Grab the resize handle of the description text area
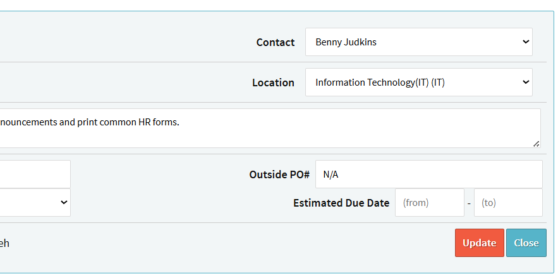This screenshot has width=558, height=274. 536,144
